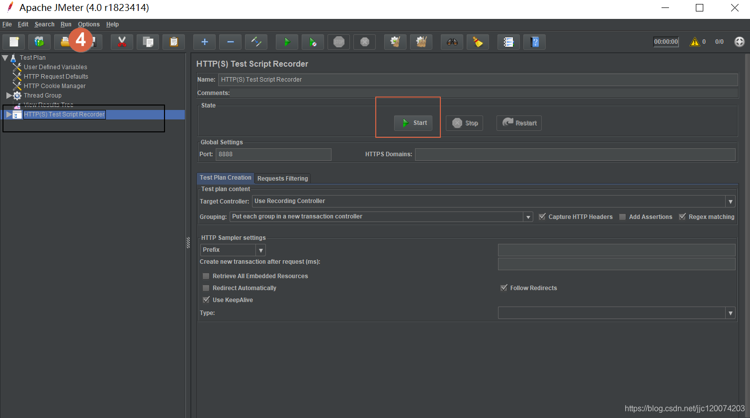Click the green toolbar Start icon

[287, 42]
